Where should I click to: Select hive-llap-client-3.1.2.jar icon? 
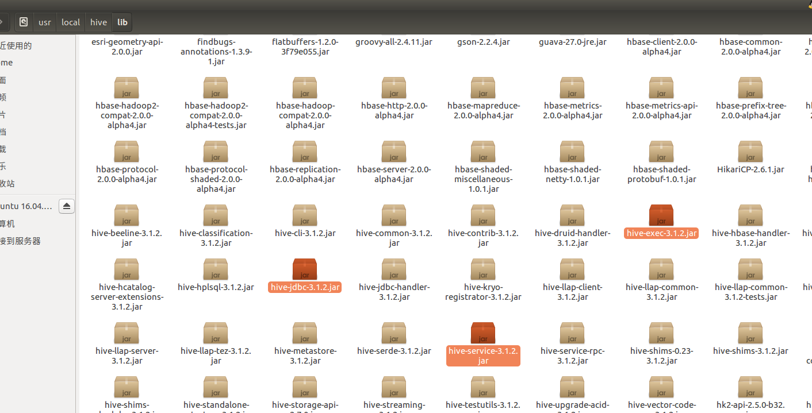coord(572,269)
